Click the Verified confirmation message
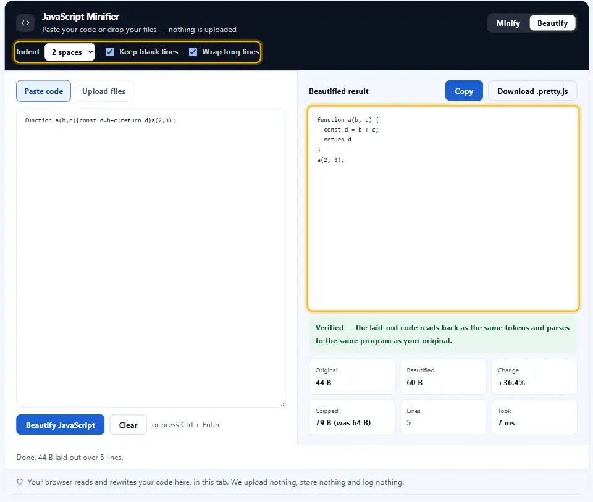Image resolution: width=593 pixels, height=502 pixels. (443, 334)
